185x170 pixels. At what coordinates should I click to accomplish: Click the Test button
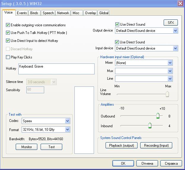tap(51, 147)
